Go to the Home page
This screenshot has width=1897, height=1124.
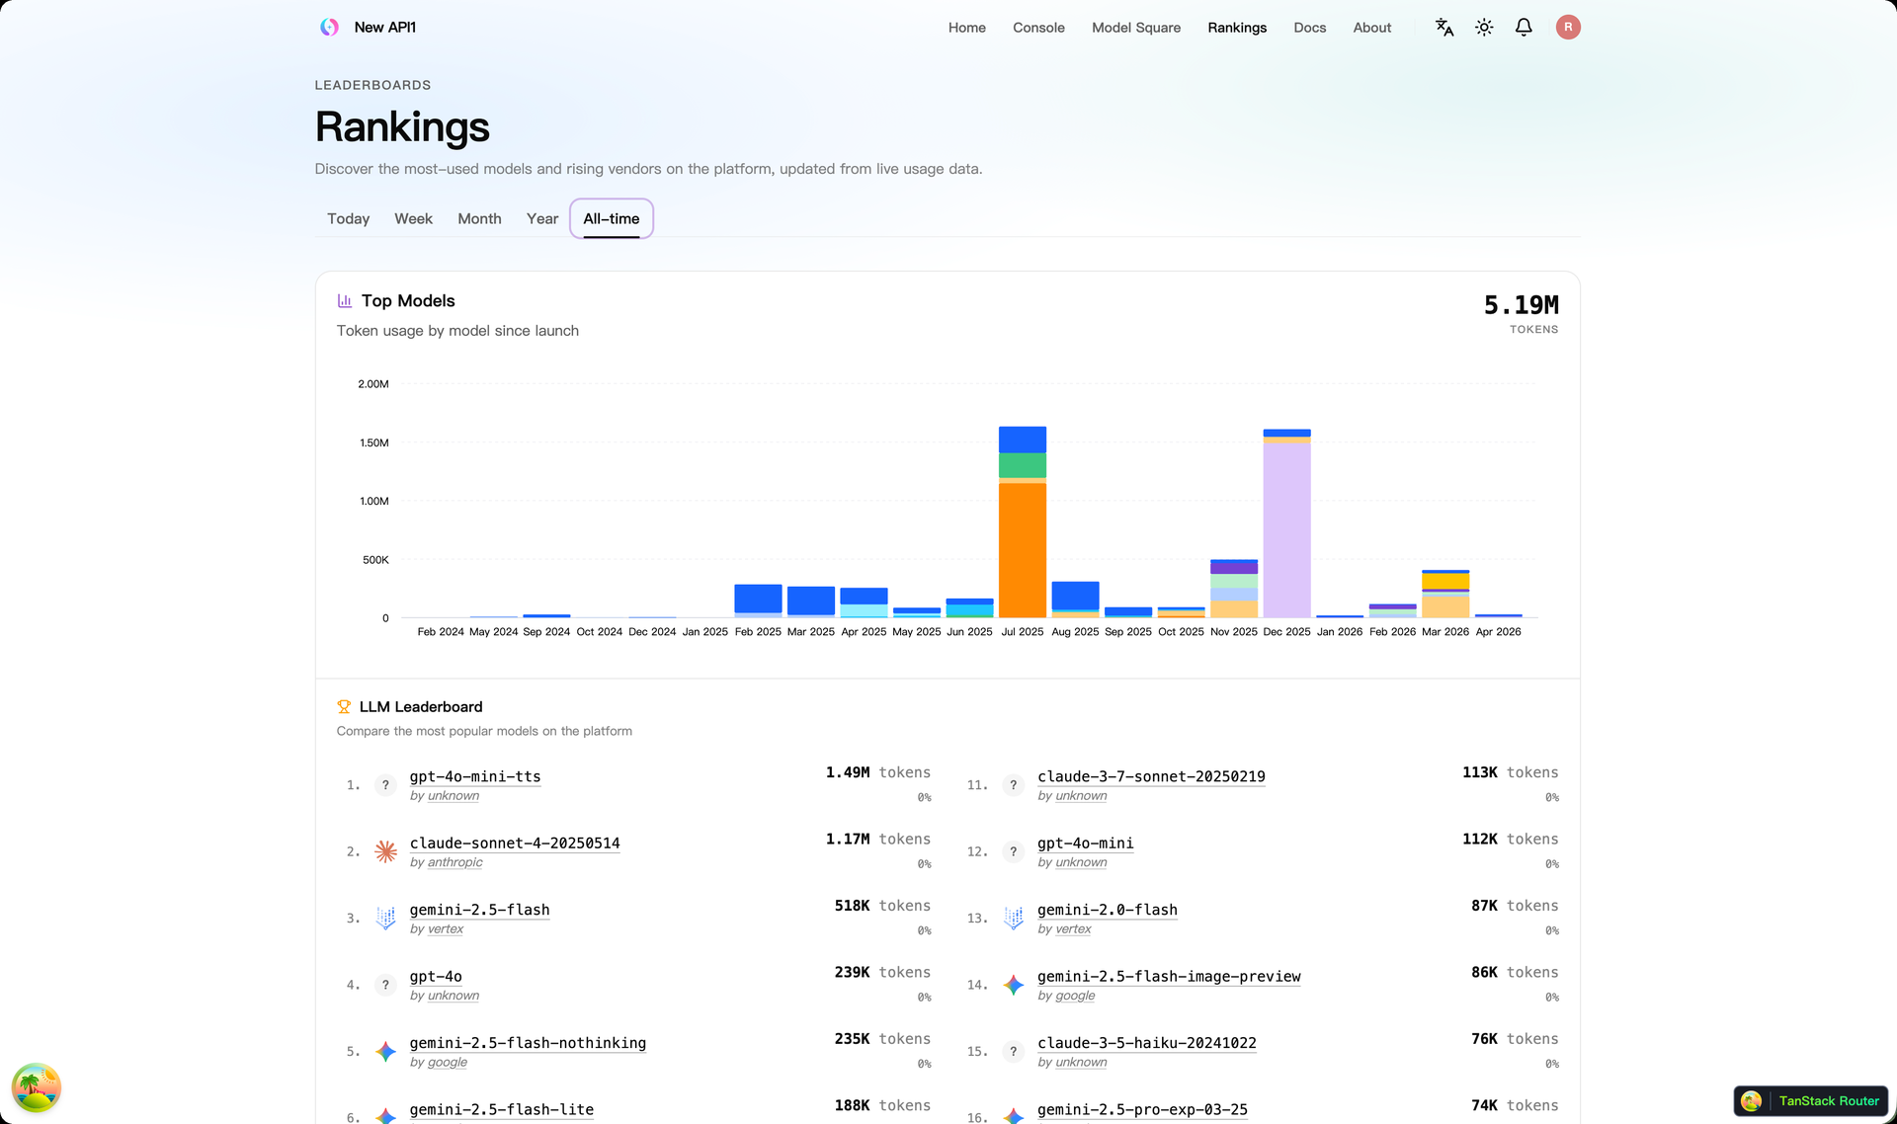[967, 28]
